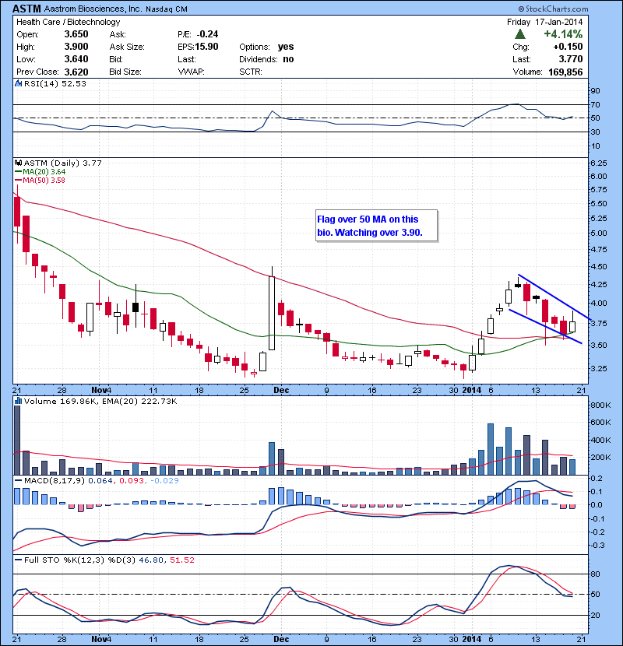Click the High value '3.900'
This screenshot has width=623, height=646.
pos(76,47)
